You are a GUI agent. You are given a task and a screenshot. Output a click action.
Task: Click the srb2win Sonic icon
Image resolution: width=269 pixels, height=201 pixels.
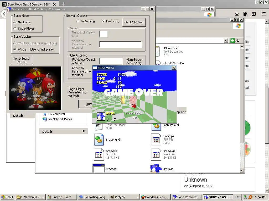(x=156, y=168)
